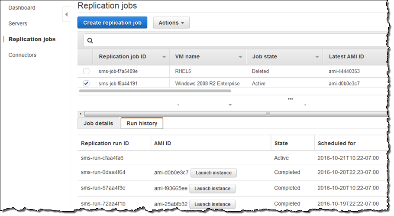Image resolution: width=394 pixels, height=216 pixels.
Task: Toggle the select-all header checkbox
Action: [87, 57]
